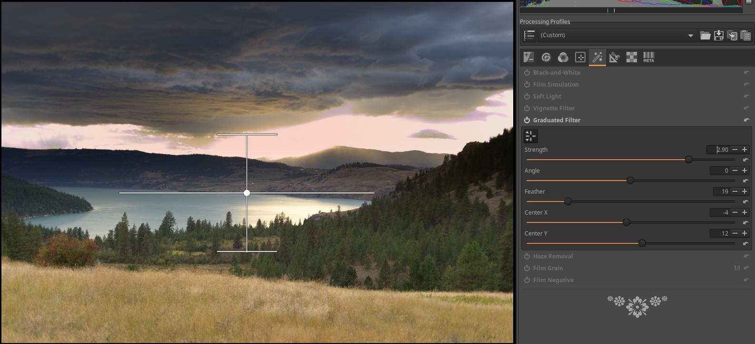
Task: Click the Angle slider handle
Action: click(630, 181)
